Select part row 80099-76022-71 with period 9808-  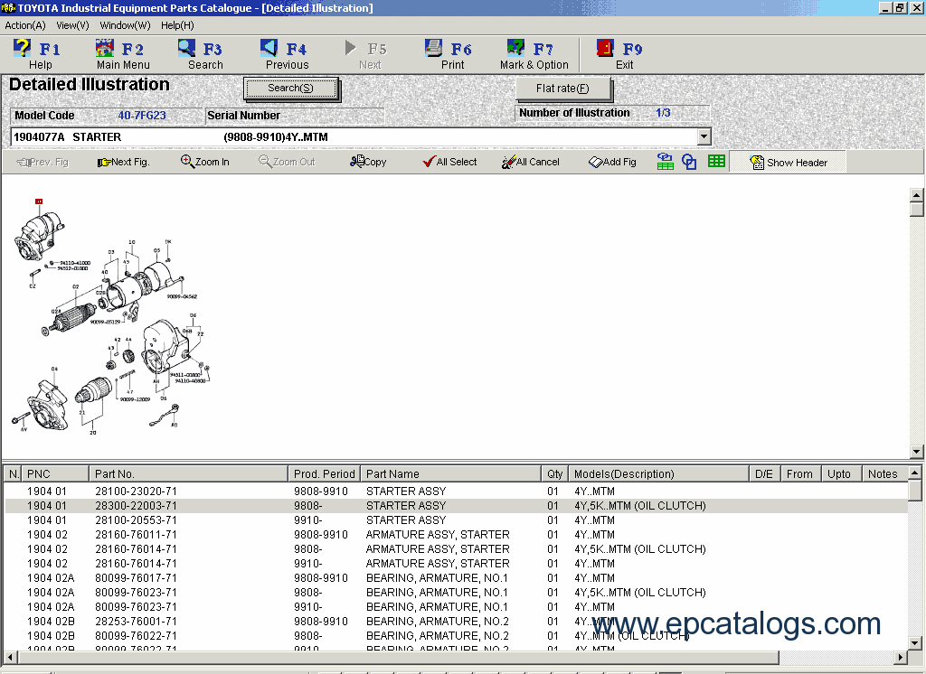point(456,636)
